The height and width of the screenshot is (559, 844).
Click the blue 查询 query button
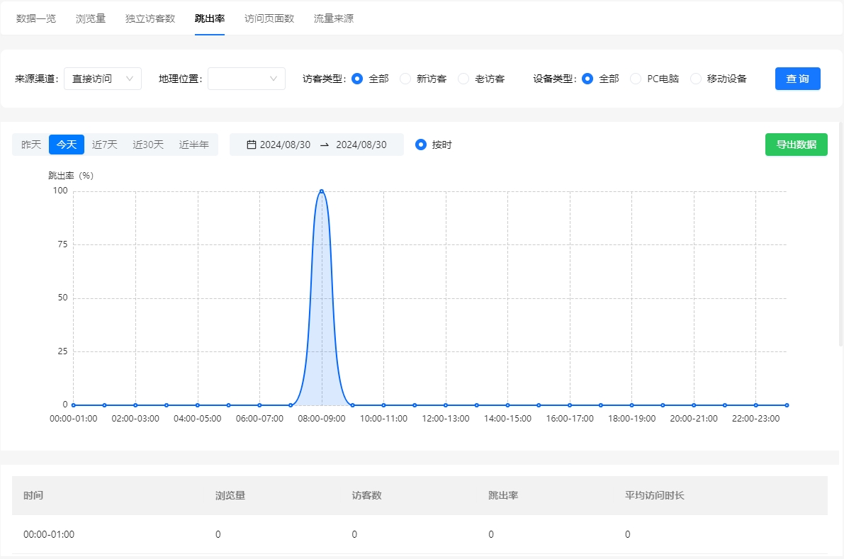click(797, 79)
